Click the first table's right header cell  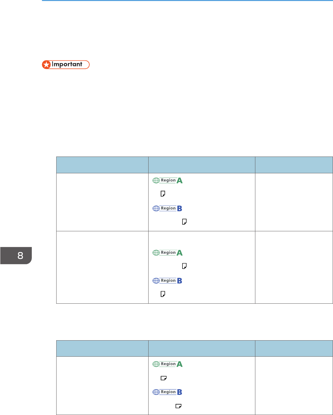[x=294, y=165]
